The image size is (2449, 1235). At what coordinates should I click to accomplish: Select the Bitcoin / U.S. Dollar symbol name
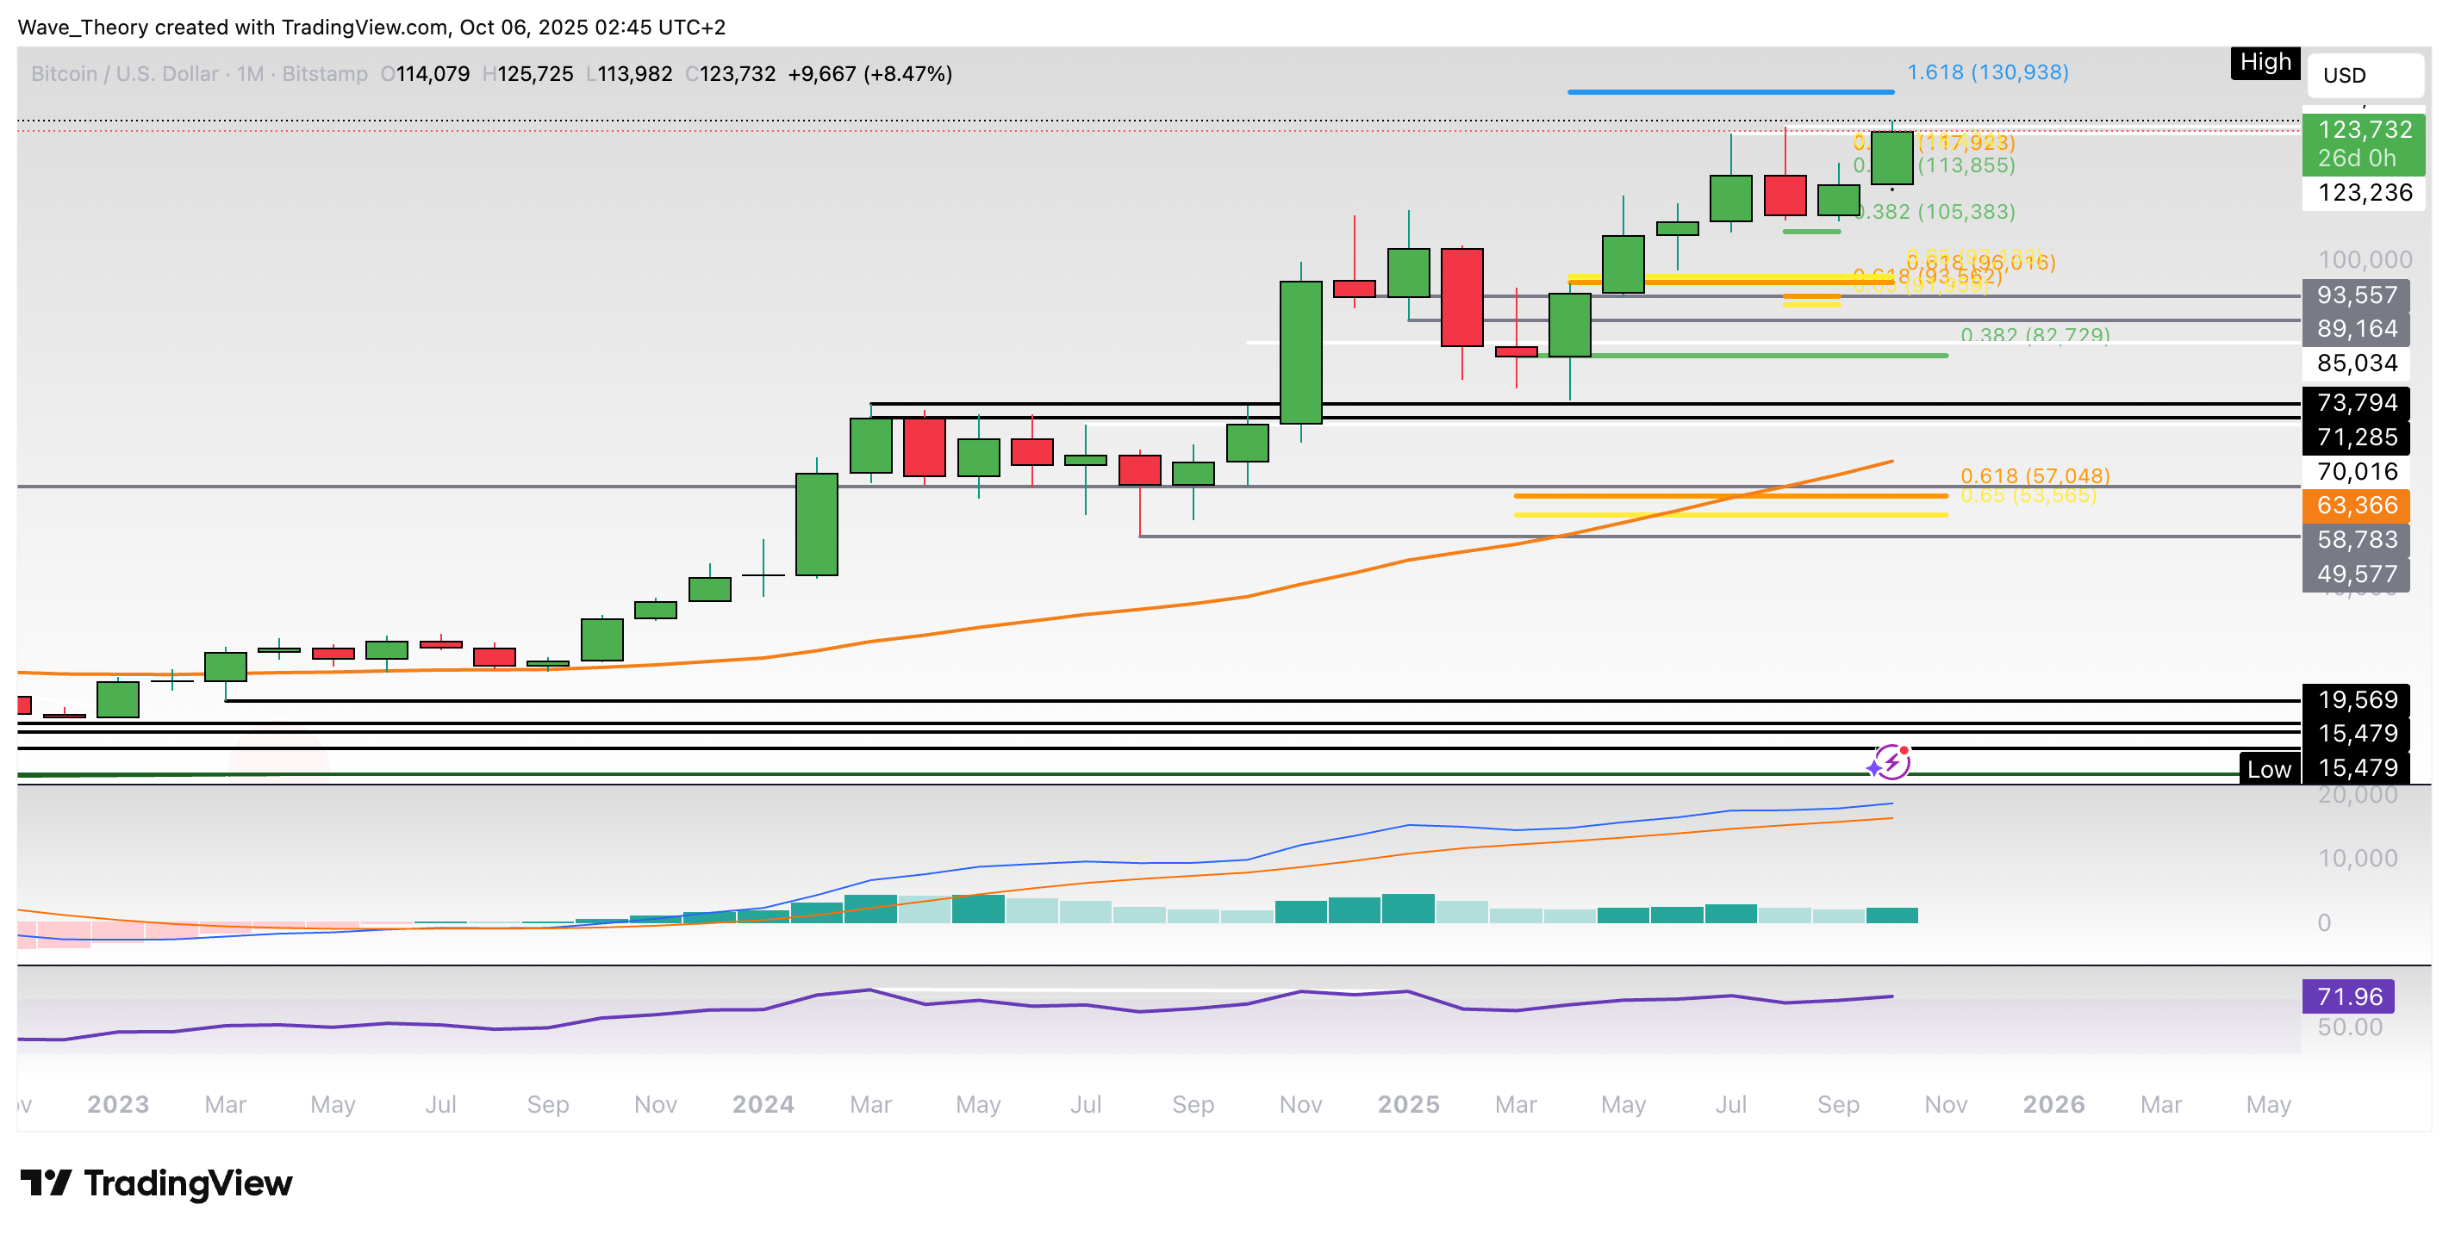coord(123,73)
